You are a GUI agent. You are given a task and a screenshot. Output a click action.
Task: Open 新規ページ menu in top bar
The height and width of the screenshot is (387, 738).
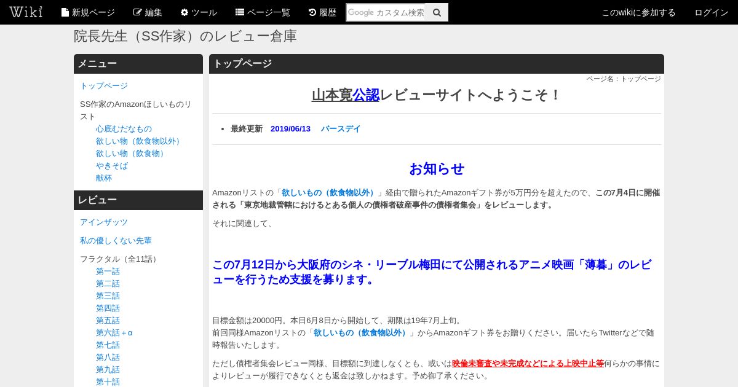click(x=88, y=12)
